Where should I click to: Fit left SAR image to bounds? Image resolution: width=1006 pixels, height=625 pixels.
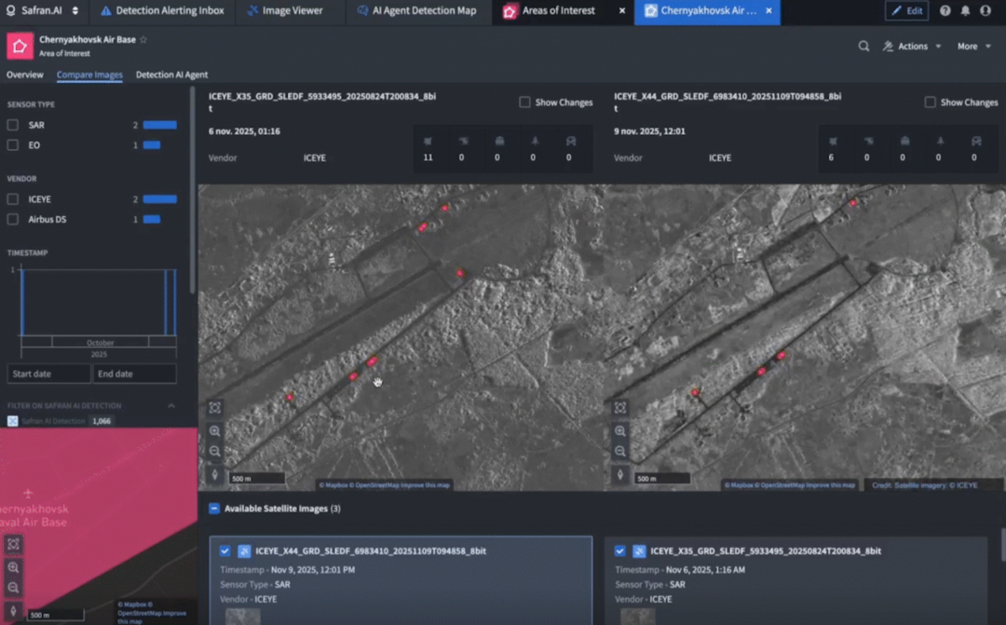point(215,407)
